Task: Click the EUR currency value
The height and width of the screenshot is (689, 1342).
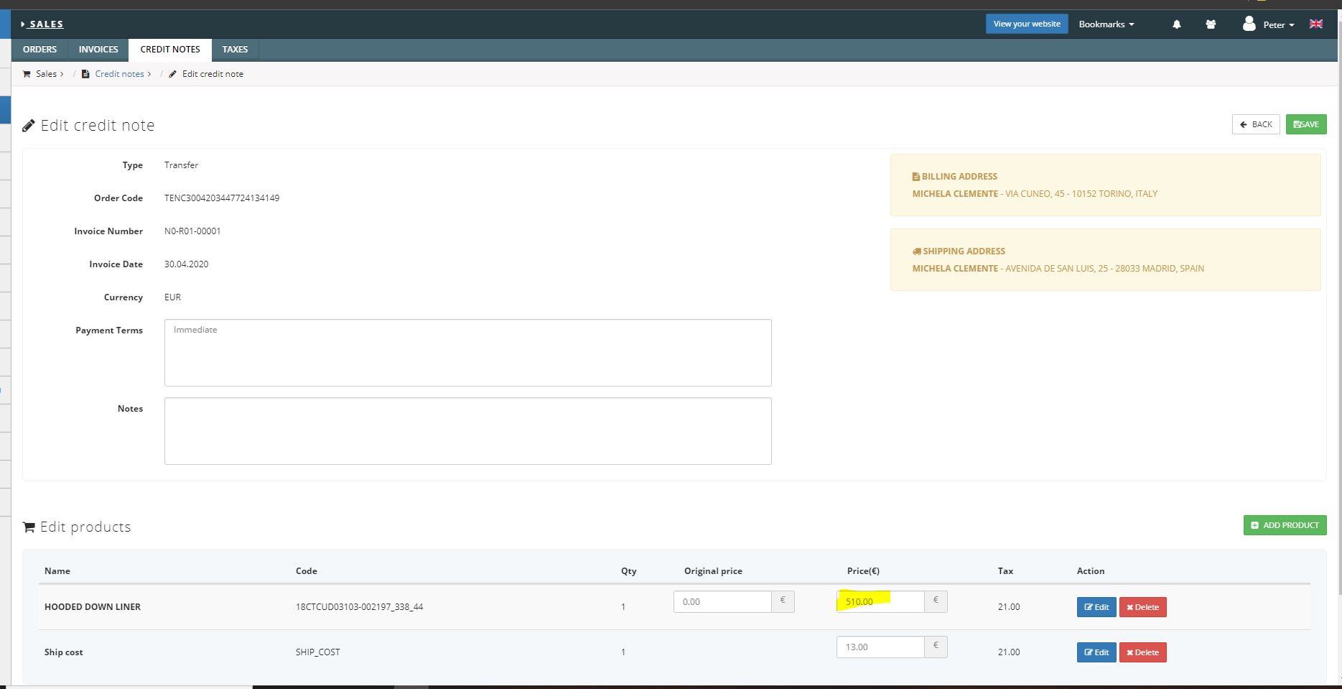Action: click(172, 297)
